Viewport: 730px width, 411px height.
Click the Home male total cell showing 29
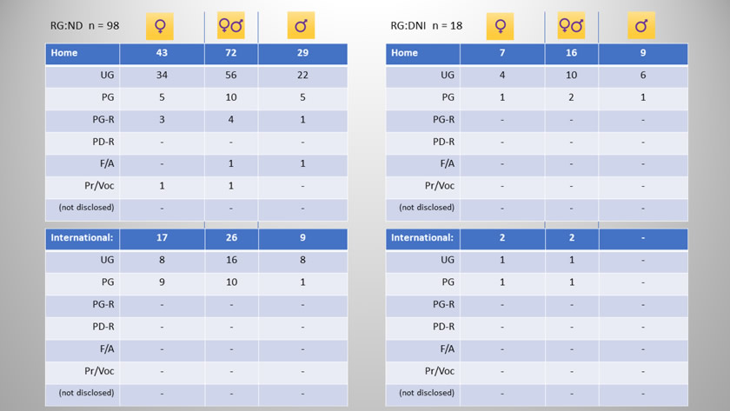(x=302, y=54)
